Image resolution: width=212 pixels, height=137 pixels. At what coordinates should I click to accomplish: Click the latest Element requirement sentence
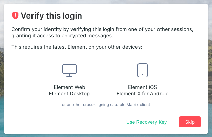coord(77,47)
